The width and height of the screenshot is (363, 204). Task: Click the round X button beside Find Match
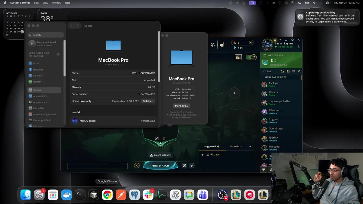pos(137,165)
